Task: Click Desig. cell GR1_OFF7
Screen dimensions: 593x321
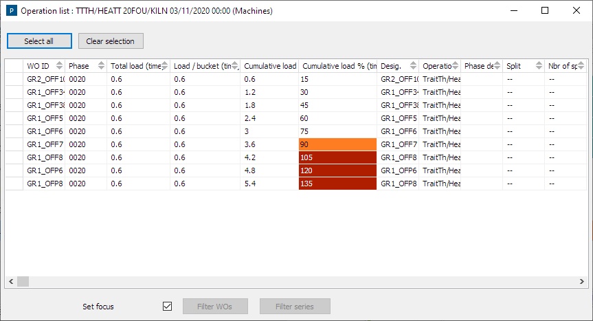Action: 399,144
